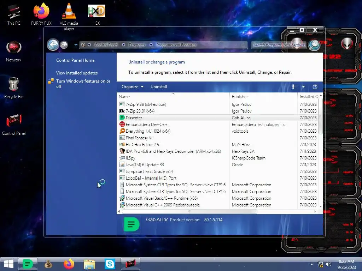Select Final Fantasy VII entry
Image resolution: width=362 pixels, height=271 pixels.
tap(218, 138)
